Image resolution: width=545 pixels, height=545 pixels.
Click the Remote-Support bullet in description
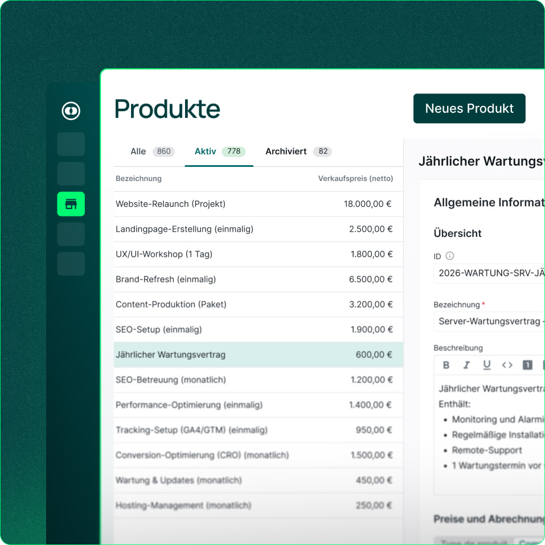(x=486, y=450)
